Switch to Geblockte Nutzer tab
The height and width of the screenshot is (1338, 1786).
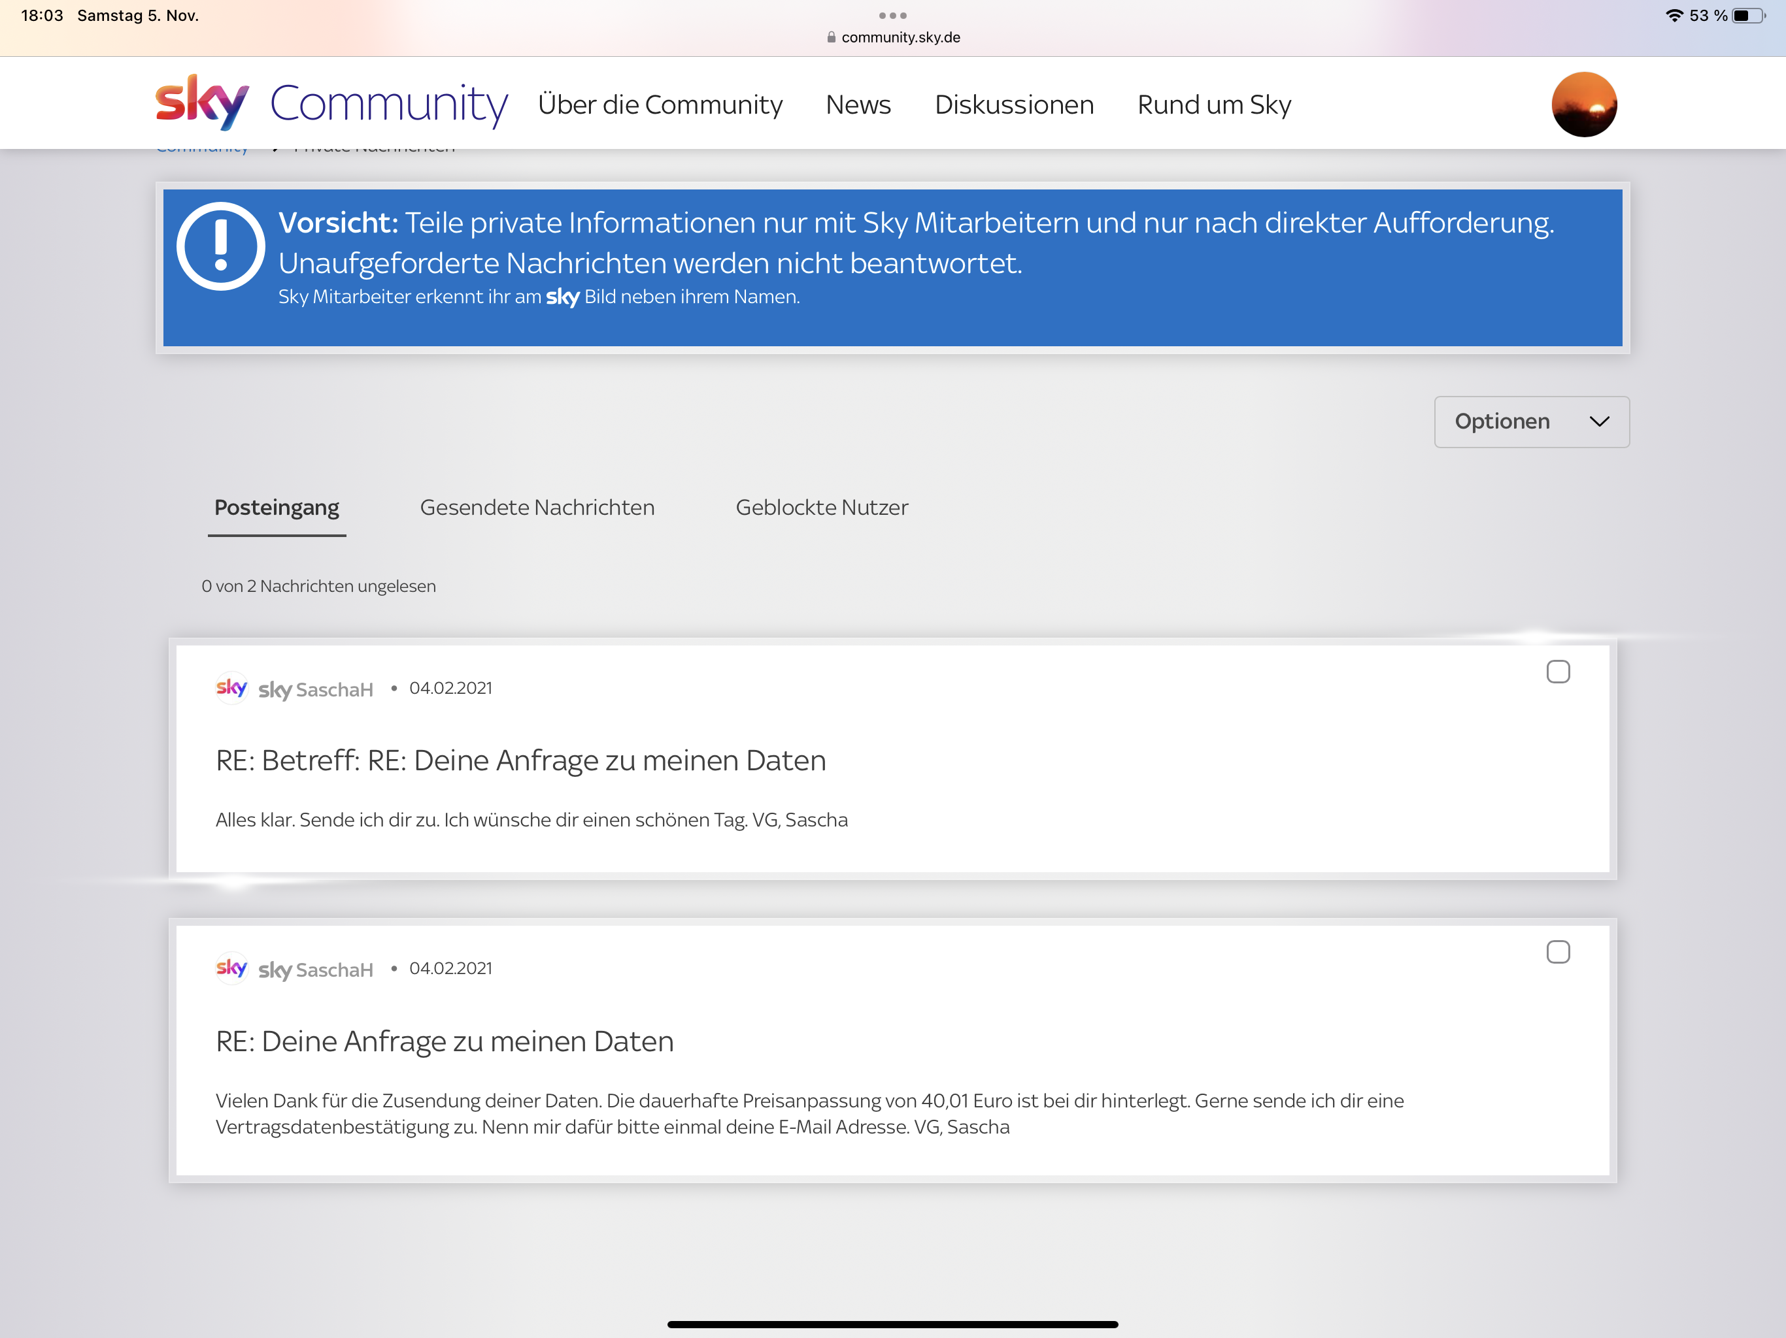821,508
